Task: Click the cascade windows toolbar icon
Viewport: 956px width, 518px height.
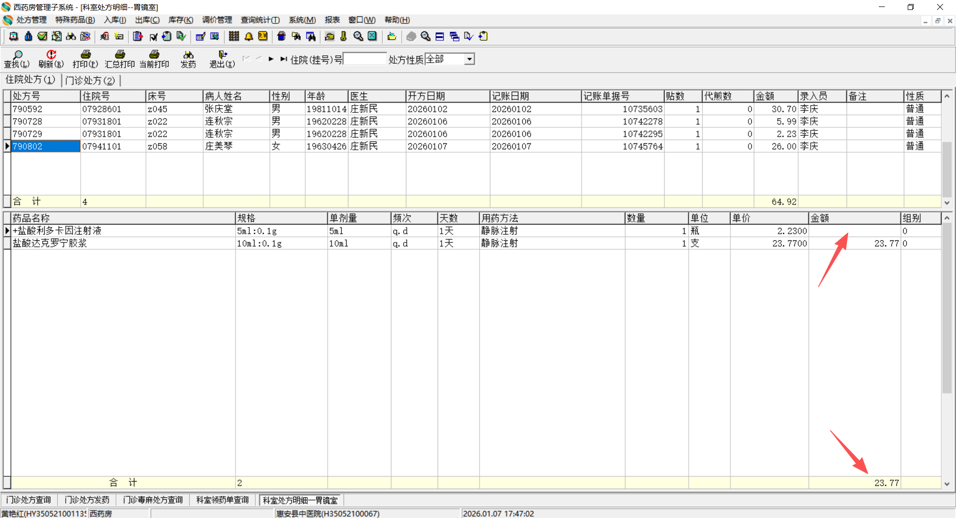Action: click(x=454, y=36)
